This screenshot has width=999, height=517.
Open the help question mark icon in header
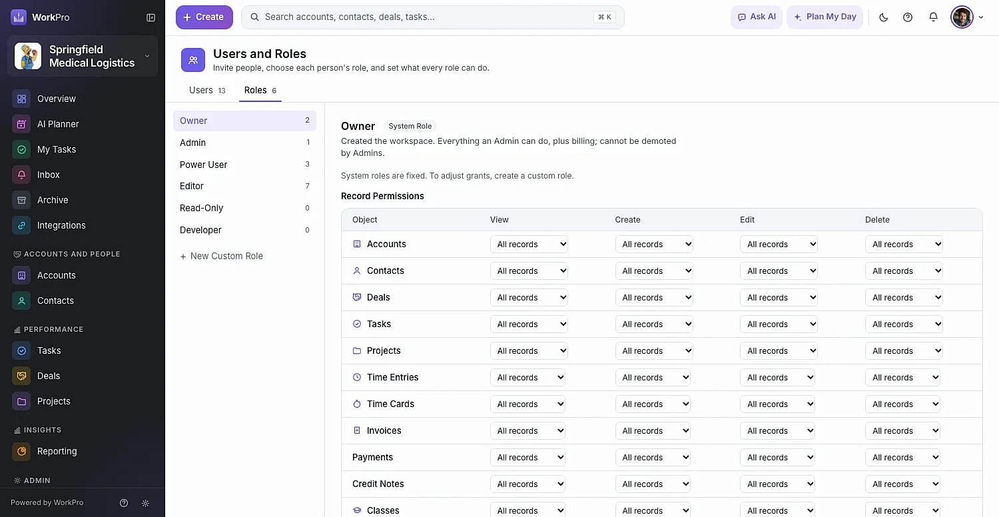pos(908,17)
